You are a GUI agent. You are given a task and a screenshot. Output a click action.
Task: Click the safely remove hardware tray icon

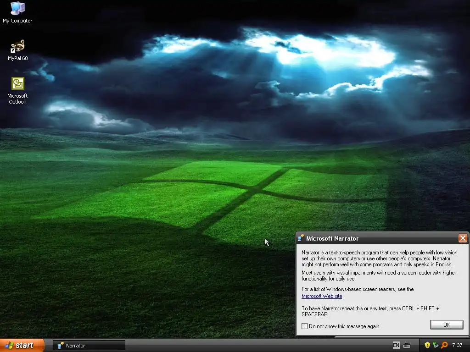coord(436,345)
